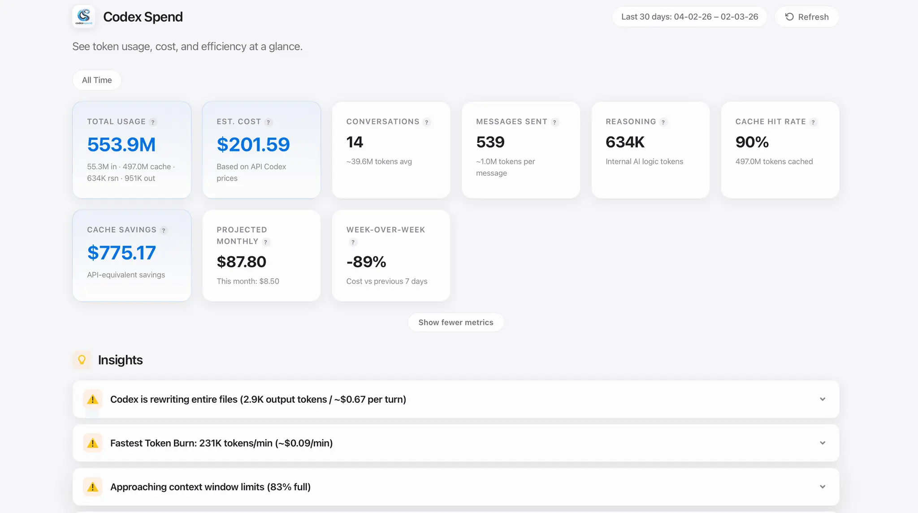Click Show fewer metrics button
Image resolution: width=918 pixels, height=513 pixels.
456,322
